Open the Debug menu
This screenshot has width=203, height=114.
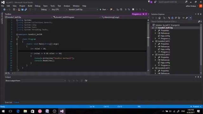(37, 6)
